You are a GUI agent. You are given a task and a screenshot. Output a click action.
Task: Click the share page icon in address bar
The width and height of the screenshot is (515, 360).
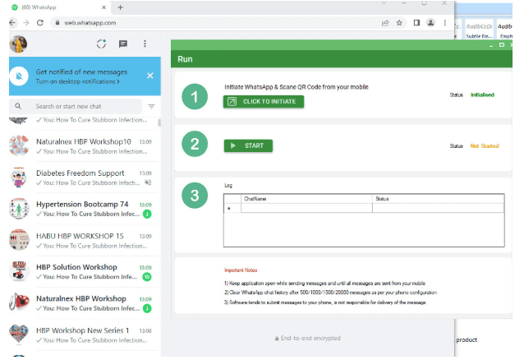pos(385,23)
